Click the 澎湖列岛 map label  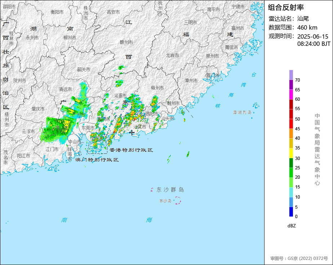coord(242,112)
